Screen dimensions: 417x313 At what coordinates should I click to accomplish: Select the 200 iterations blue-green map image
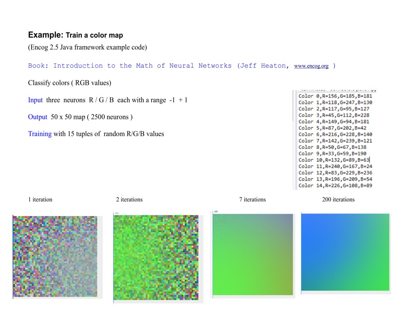(x=345, y=252)
